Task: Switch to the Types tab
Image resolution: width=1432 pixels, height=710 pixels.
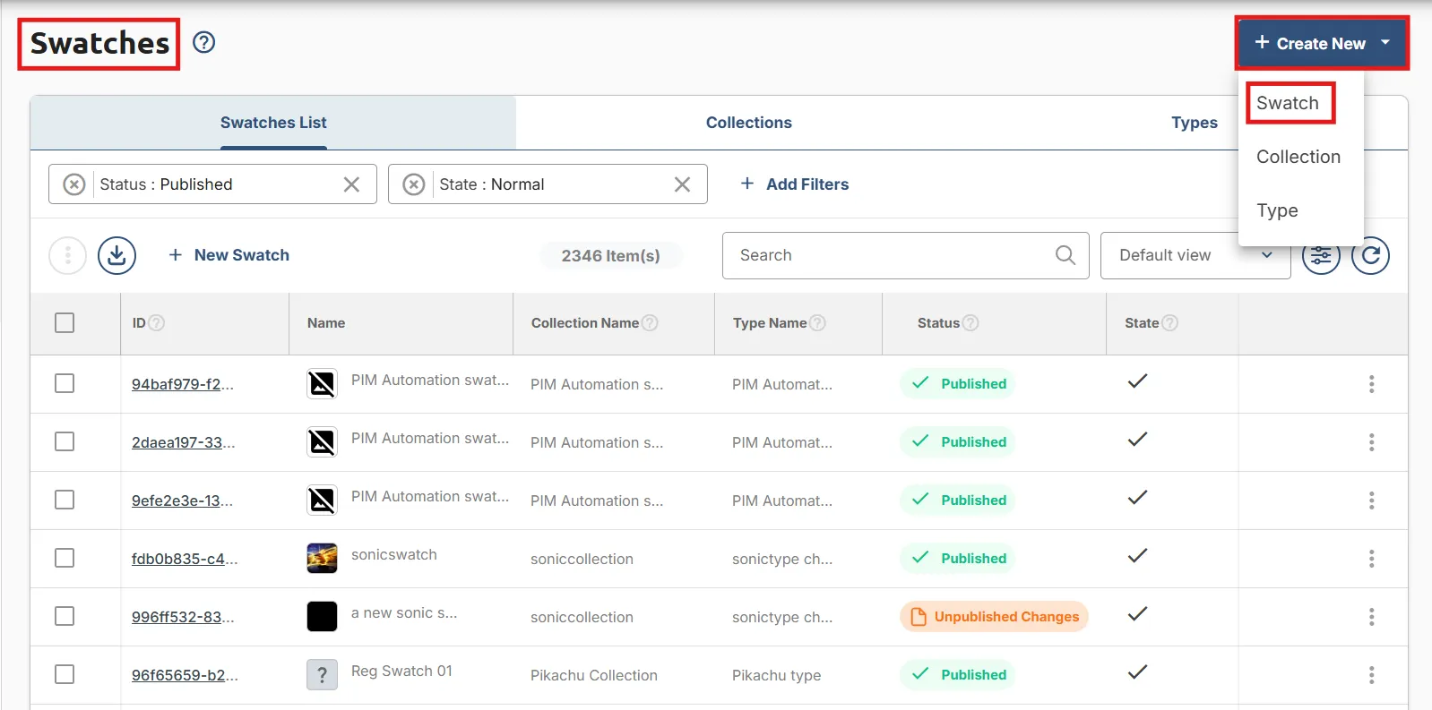Action: coord(1195,123)
